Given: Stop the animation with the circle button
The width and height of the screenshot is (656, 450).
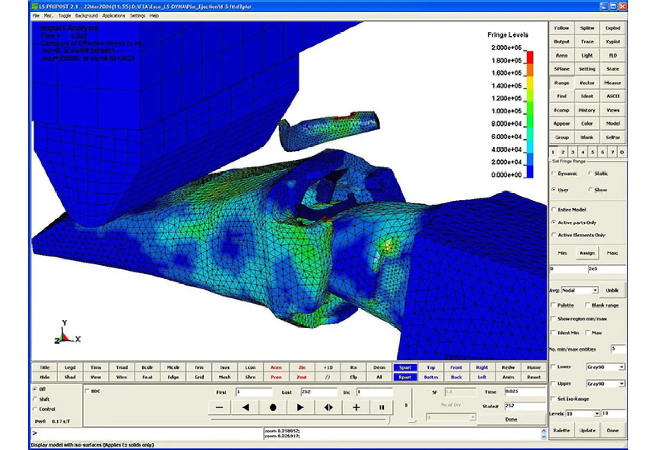Looking at the screenshot, I should tap(273, 407).
